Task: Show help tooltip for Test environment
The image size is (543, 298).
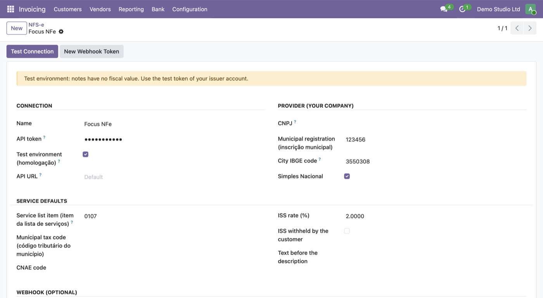Action: point(59,161)
